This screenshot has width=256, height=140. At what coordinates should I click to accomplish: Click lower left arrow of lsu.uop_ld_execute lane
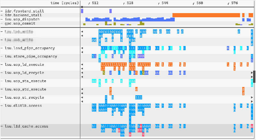[82, 69]
